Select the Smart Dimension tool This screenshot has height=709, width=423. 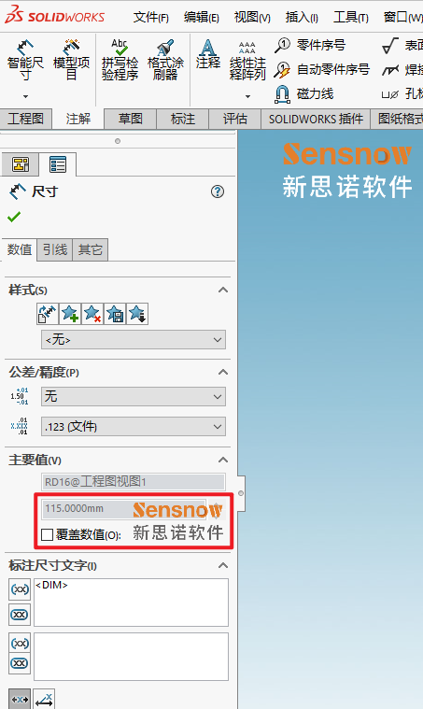(x=25, y=60)
